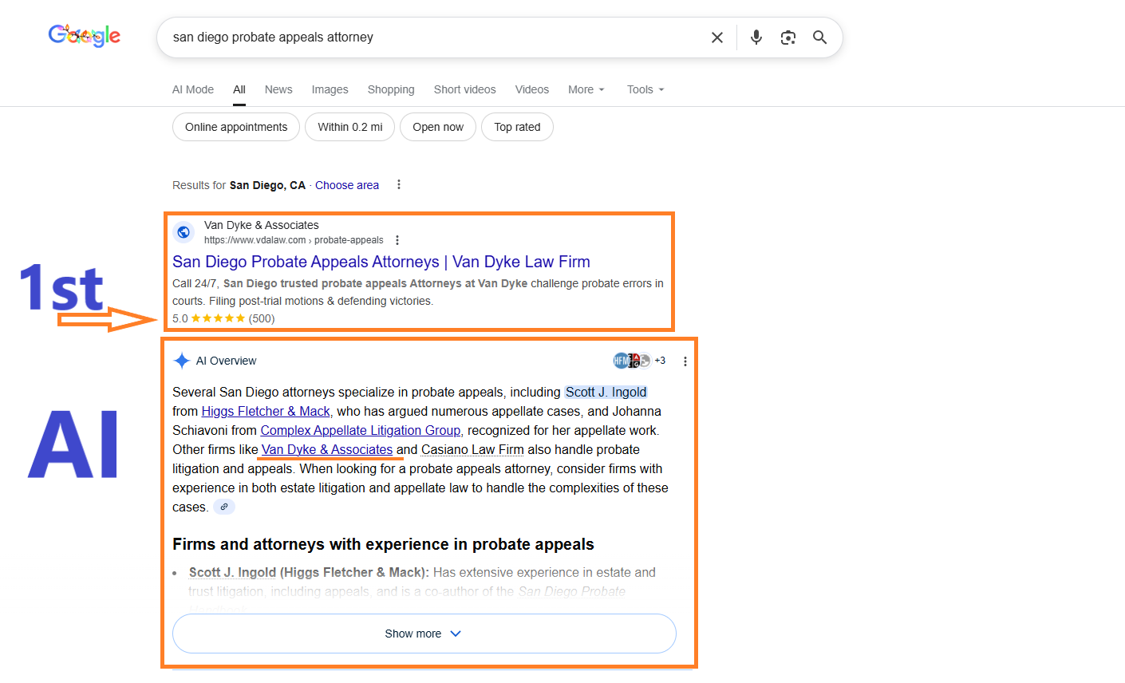1125x683 pixels.
Task: Click the magnifier search icon
Action: tap(819, 38)
